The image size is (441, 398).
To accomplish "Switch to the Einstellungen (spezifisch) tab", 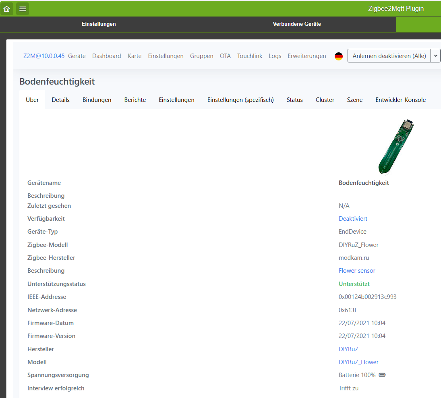I will coord(240,100).
